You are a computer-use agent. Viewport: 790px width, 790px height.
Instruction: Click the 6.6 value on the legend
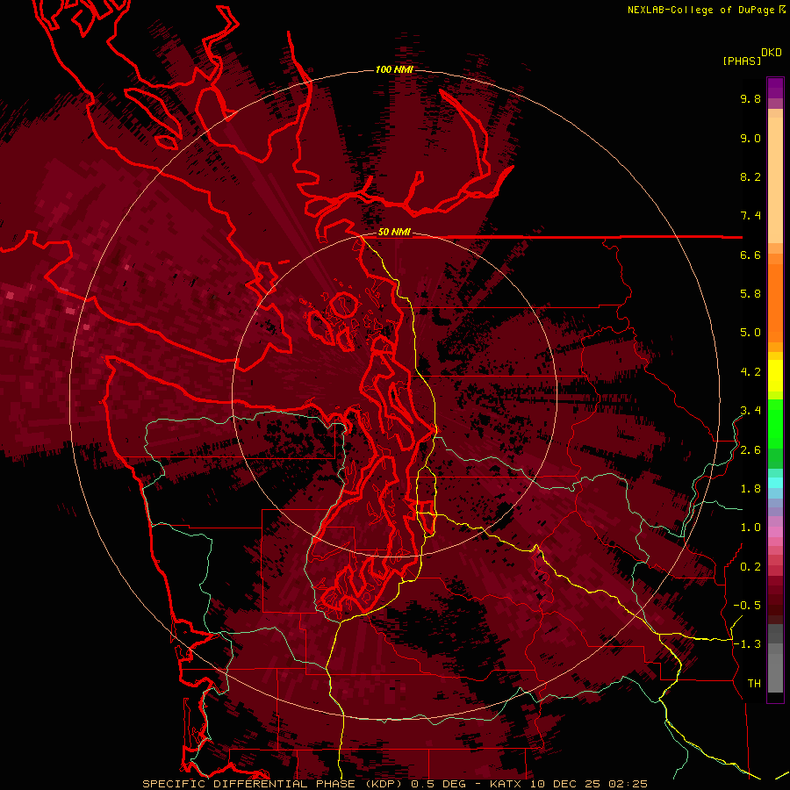[750, 255]
